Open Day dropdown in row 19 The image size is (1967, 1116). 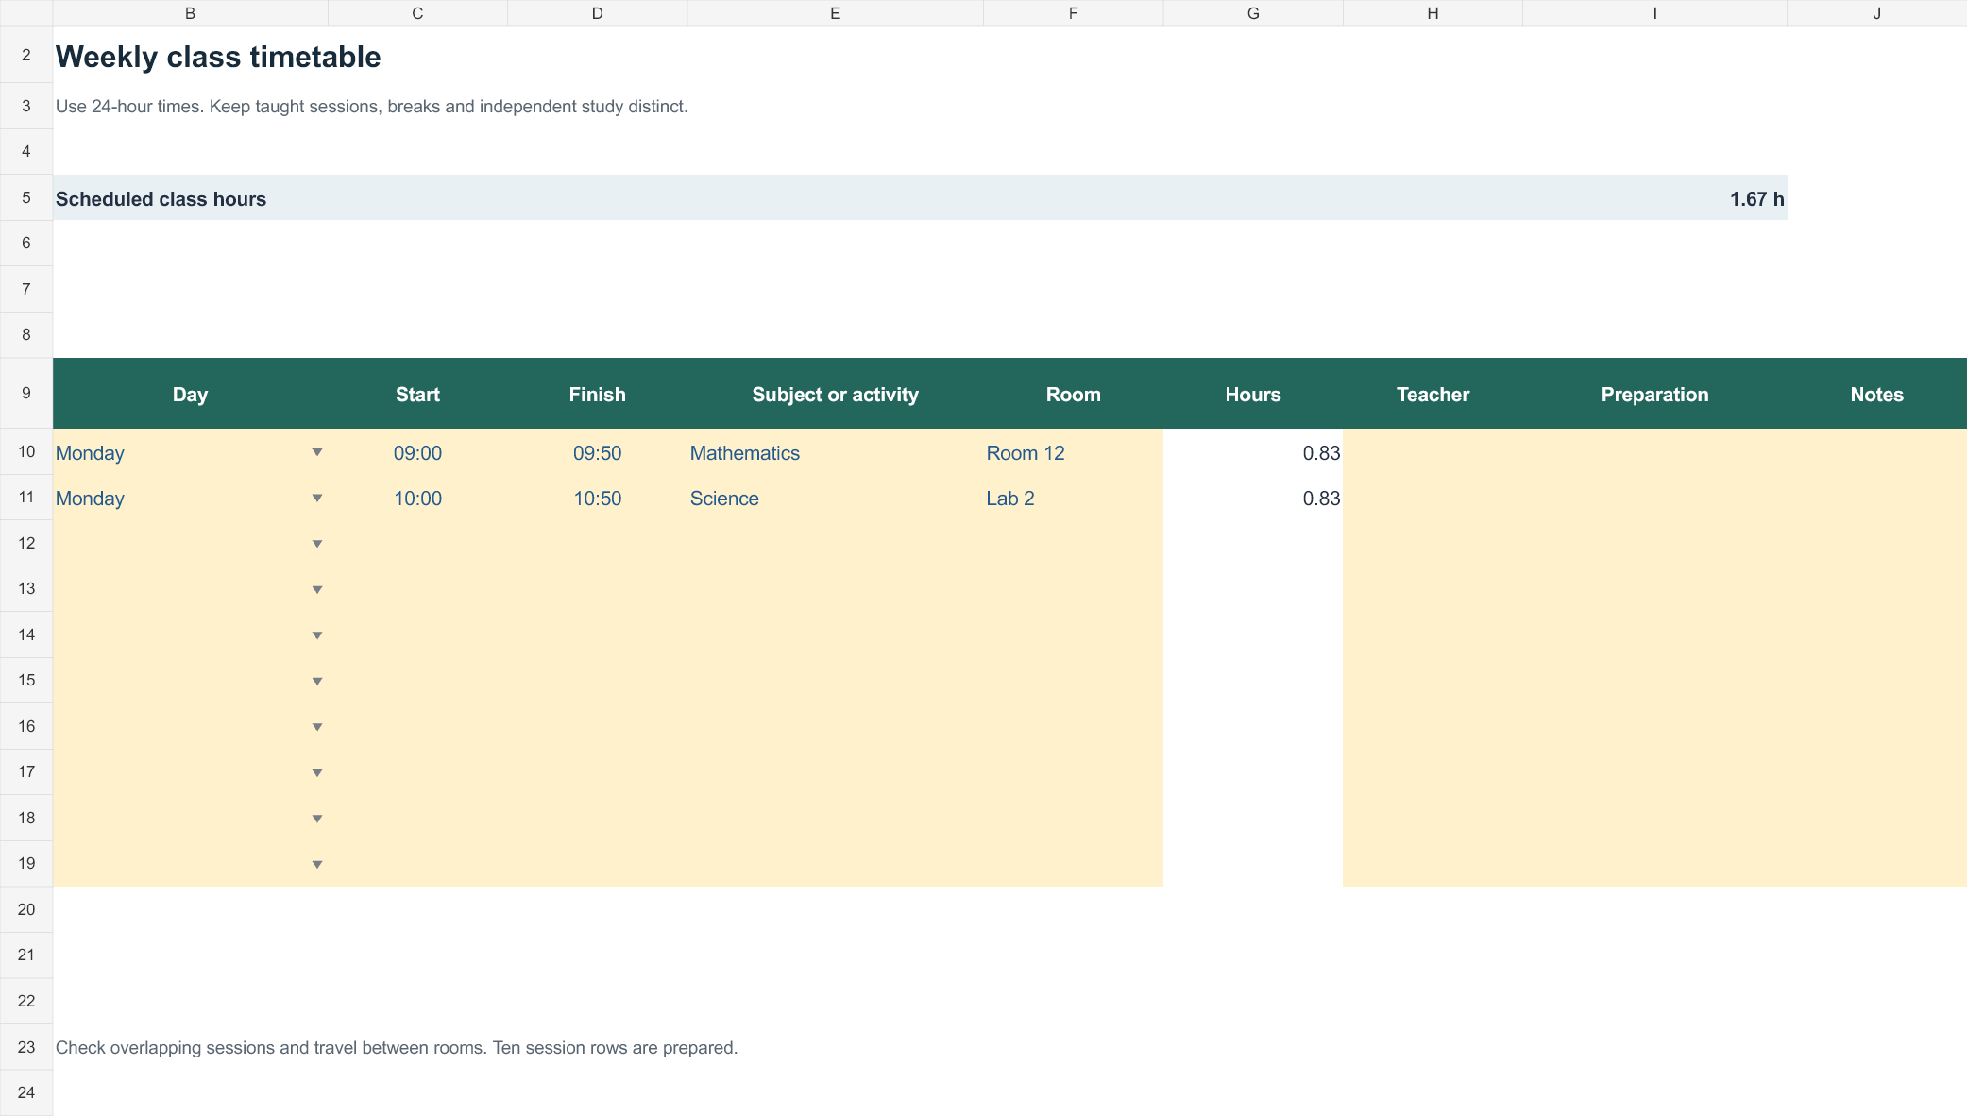[x=317, y=865]
